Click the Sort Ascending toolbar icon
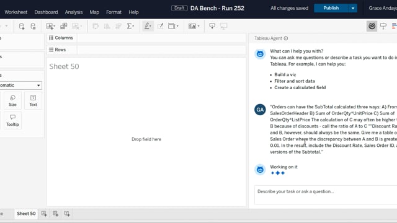 107,26
